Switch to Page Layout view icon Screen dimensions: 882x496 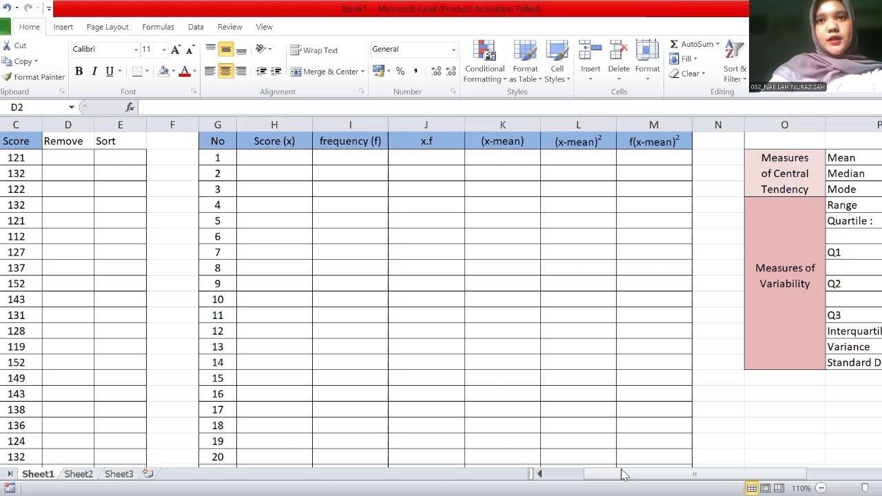(x=766, y=488)
